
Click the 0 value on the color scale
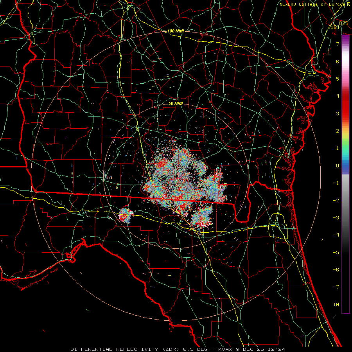pos(338,166)
